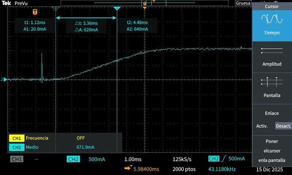Click the '15 Dic 2025' date
The width and height of the screenshot is (292, 175).
269,170
